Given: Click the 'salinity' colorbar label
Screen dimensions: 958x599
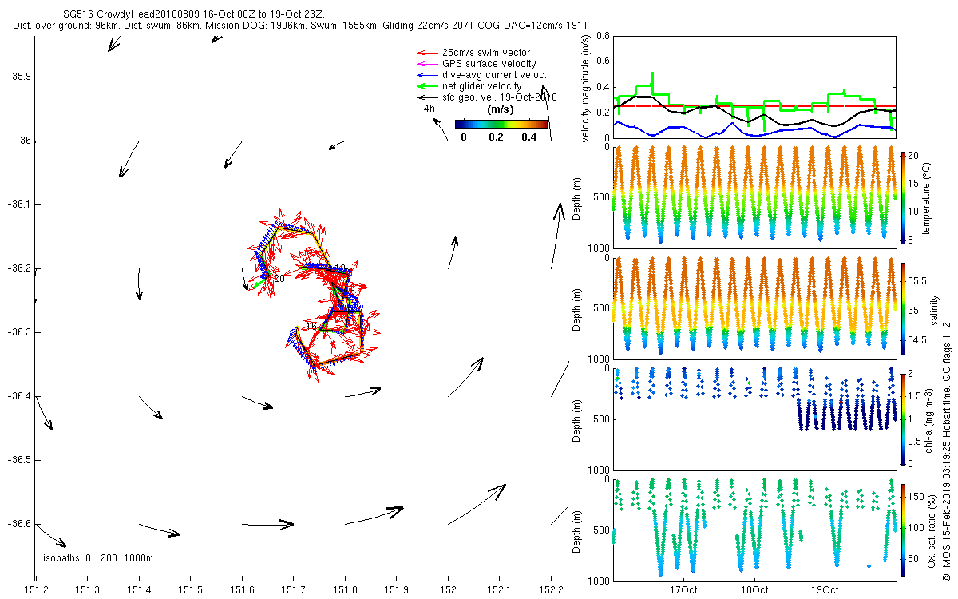Looking at the screenshot, I should pyautogui.click(x=934, y=309).
